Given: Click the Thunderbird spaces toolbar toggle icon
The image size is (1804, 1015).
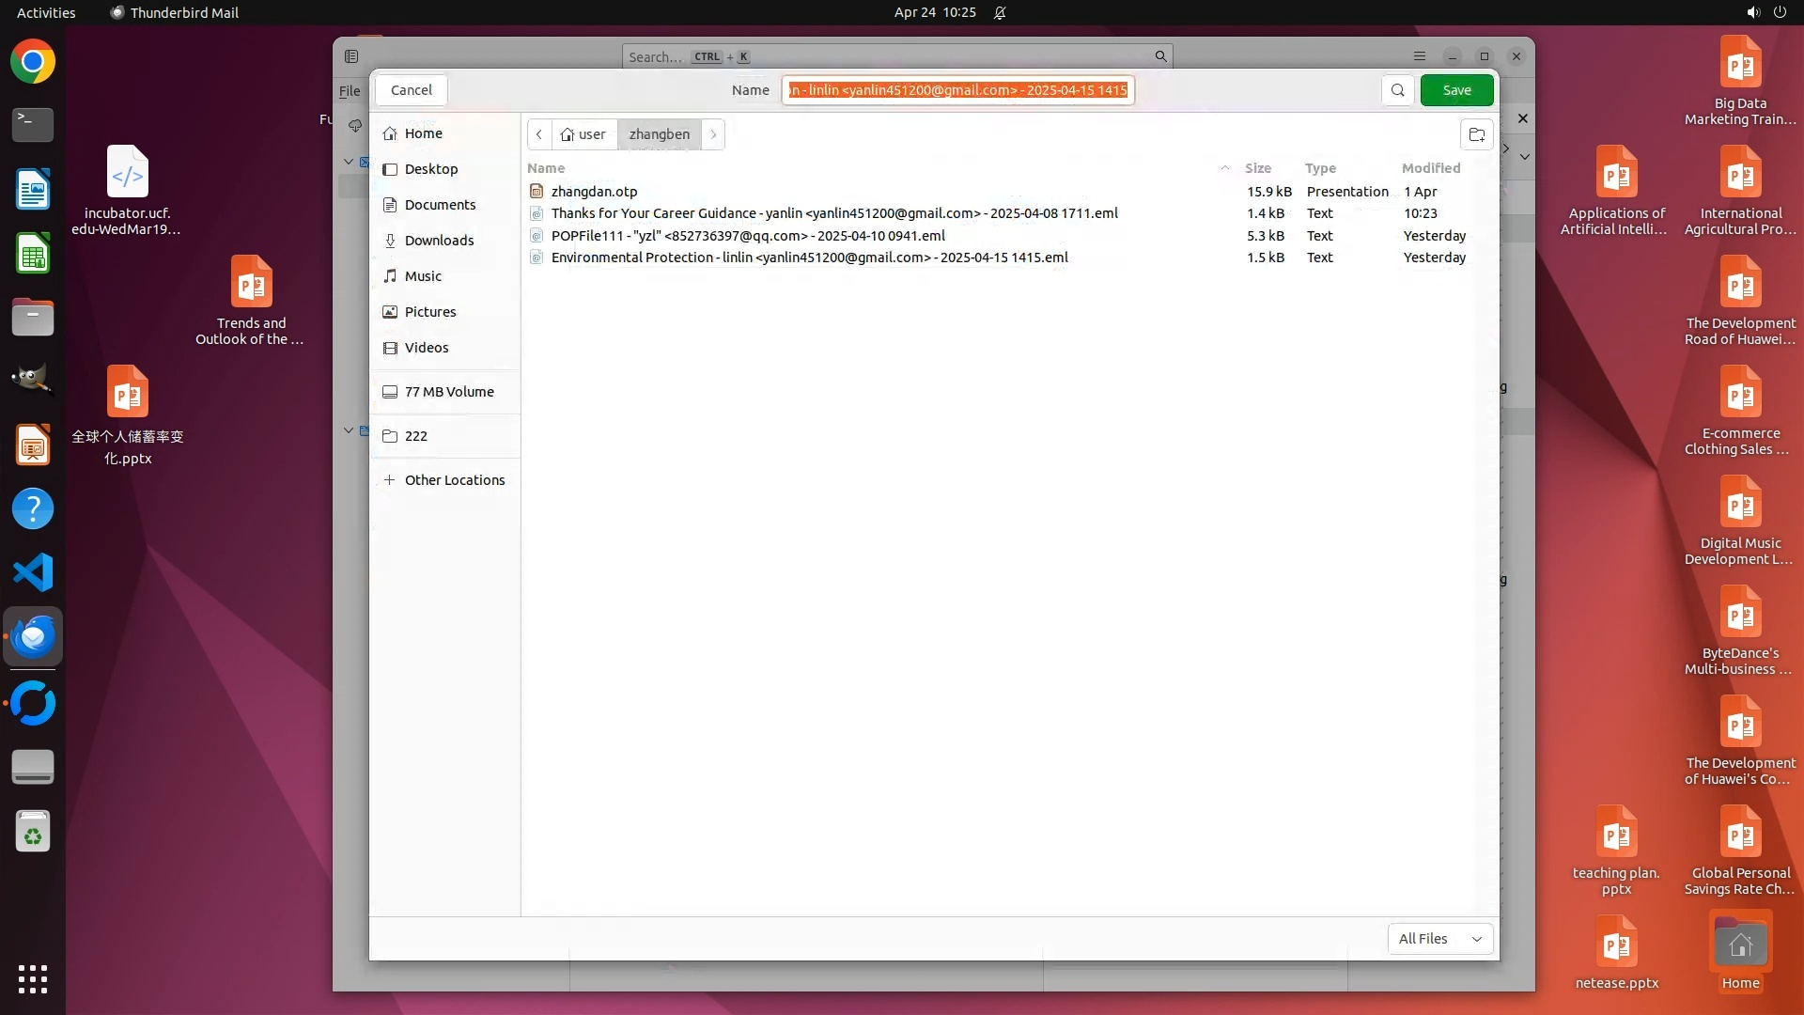Looking at the screenshot, I should tap(351, 56).
